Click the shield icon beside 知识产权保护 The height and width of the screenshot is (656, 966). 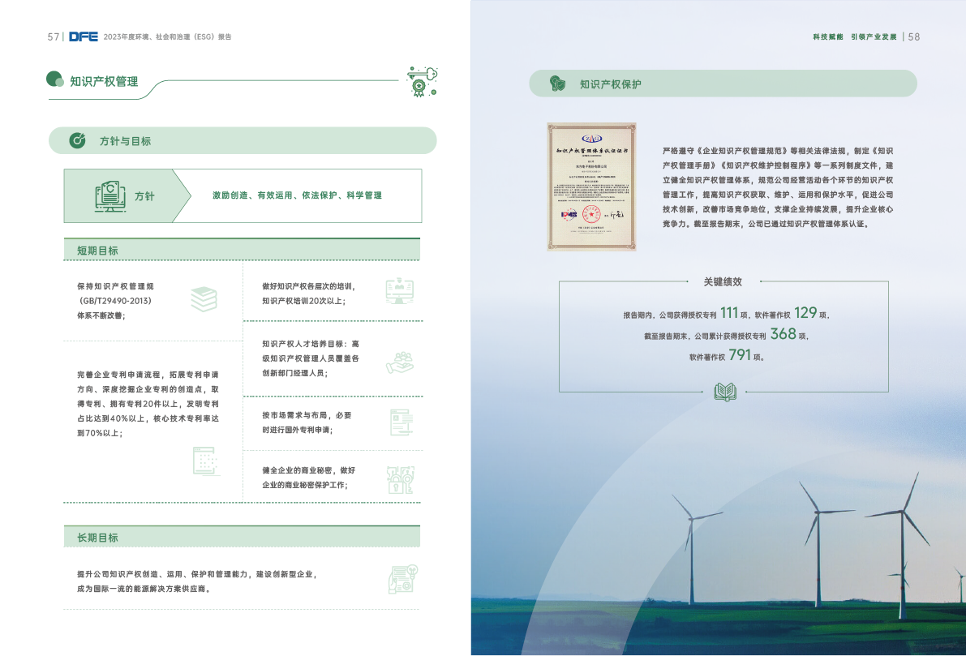tap(558, 84)
